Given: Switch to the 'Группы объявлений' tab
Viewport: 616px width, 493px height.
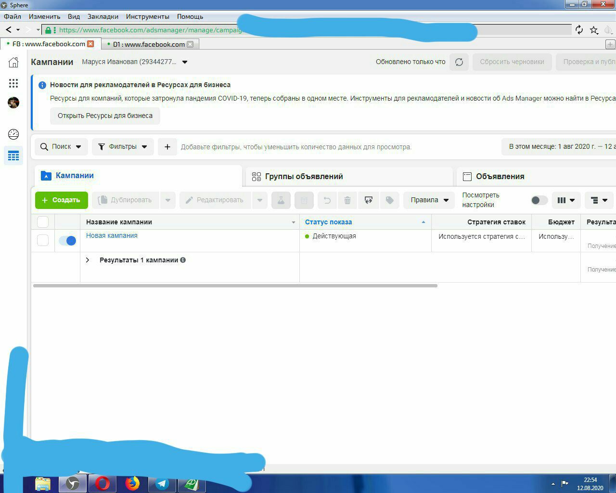Looking at the screenshot, I should tap(349, 176).
